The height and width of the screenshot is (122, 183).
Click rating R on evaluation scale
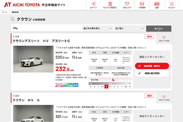130,86
